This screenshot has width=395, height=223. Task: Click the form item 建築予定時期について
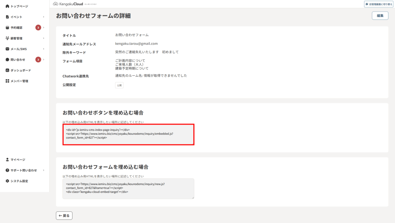pyautogui.click(x=132, y=69)
